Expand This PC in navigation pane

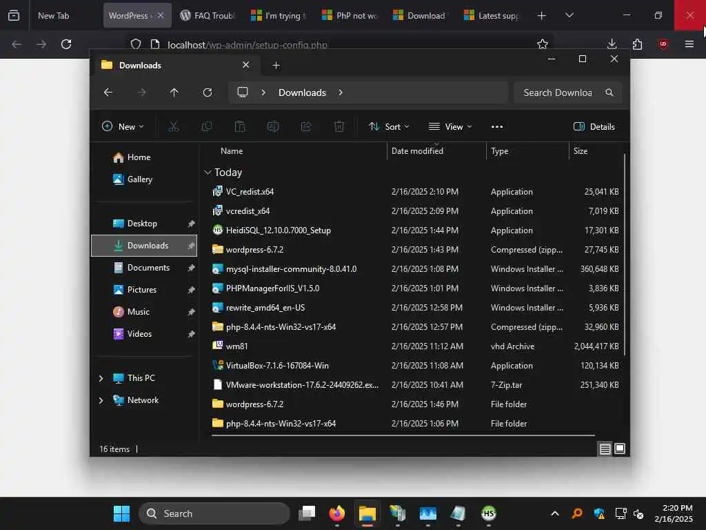pos(101,378)
